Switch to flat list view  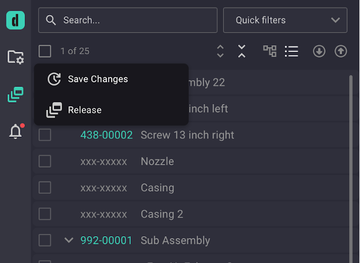(291, 51)
